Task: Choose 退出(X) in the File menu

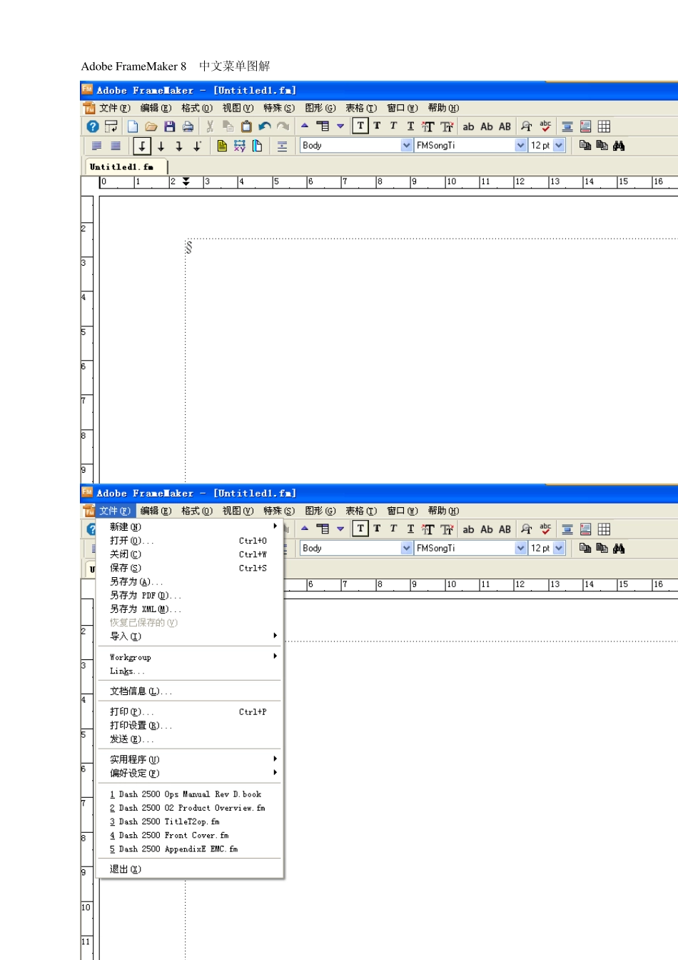Action: pos(190,869)
